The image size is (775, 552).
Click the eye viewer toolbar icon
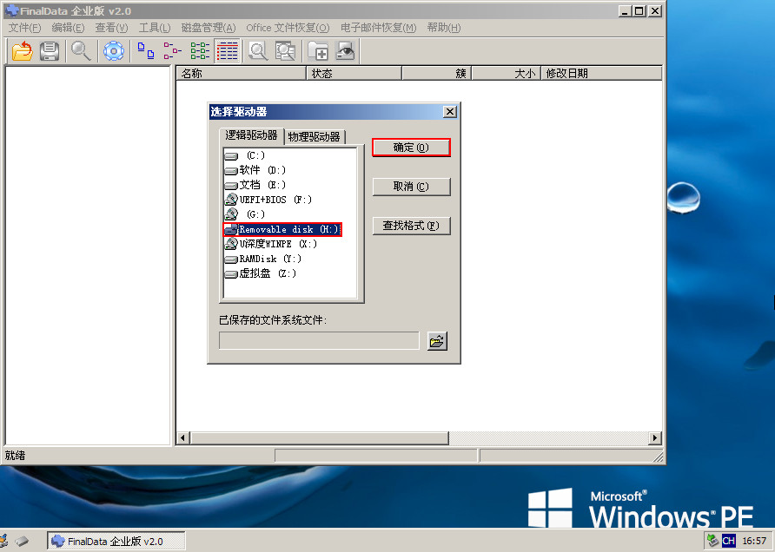pos(345,51)
